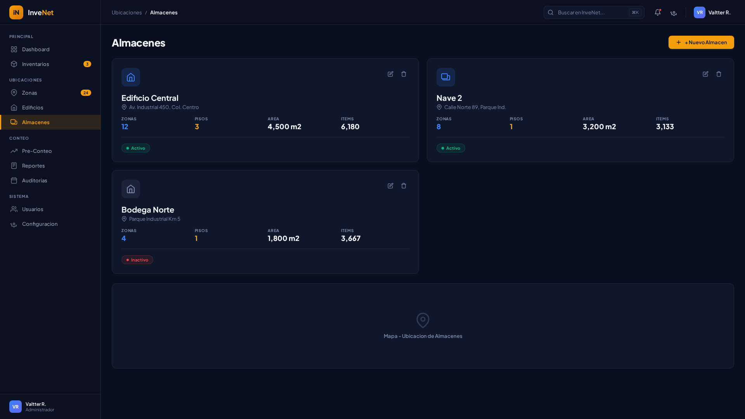745x419 pixels.
Task: Click the Nuevo Almacen button
Action: [701, 42]
